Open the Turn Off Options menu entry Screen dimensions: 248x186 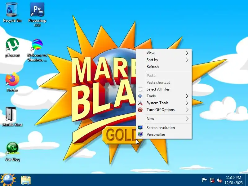click(164, 110)
